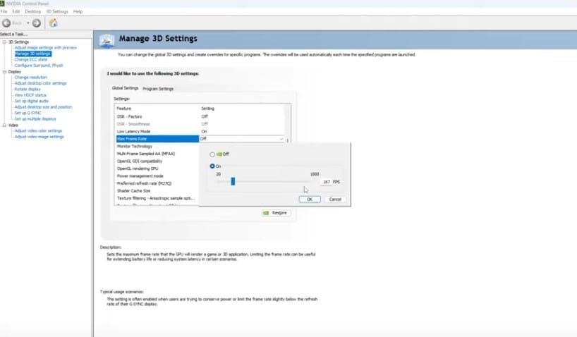The height and width of the screenshot is (337, 577).
Task: Select the Power management mode row
Action: (157, 176)
